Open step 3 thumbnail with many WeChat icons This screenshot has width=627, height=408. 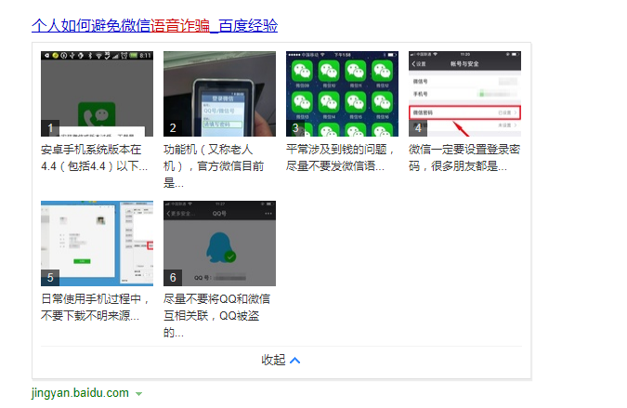(342, 94)
